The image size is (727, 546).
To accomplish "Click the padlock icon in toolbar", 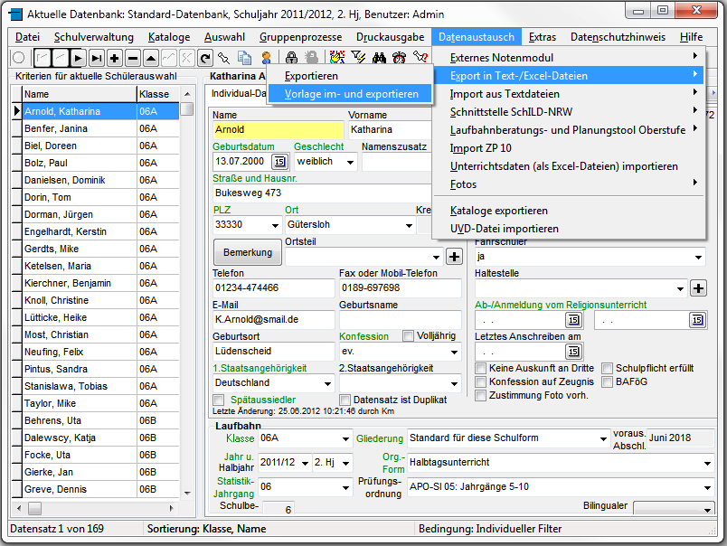I will coord(292,58).
